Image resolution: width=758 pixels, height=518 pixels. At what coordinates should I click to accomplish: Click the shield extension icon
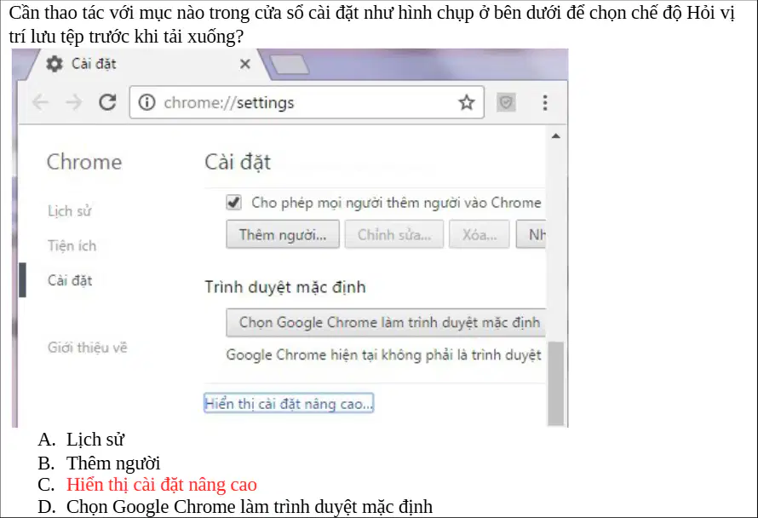pos(506,102)
